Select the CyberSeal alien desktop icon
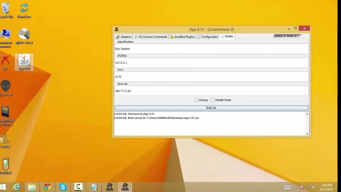Screen dimensions: 341x192 5,88
